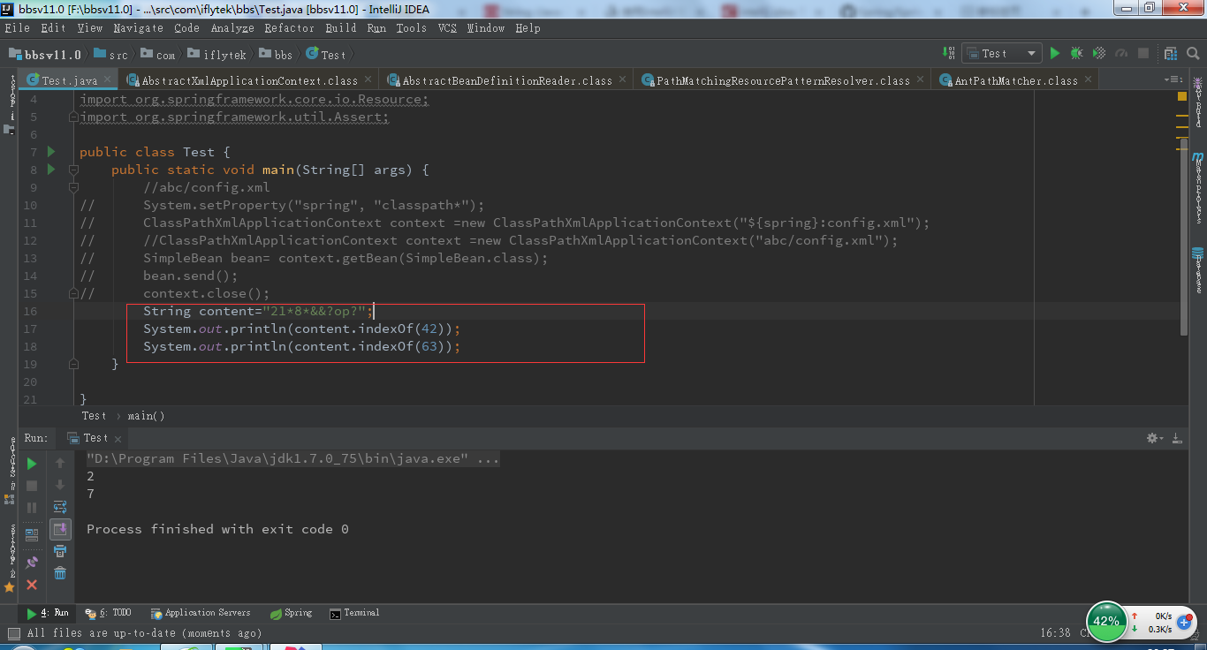
Task: Click the tool windows quick-access status icon
Action: click(x=12, y=632)
